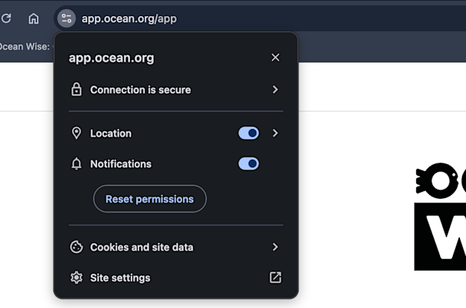Image resolution: width=466 pixels, height=308 pixels.
Task: Turn off the Location permission toggle
Action: click(249, 133)
